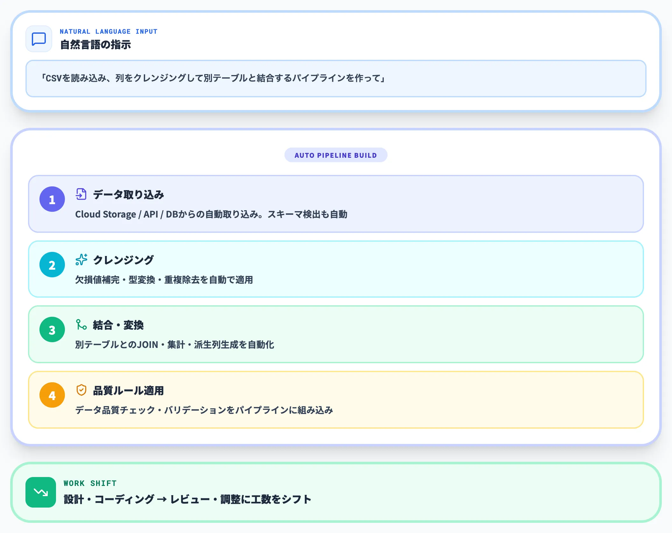Click the green trending-down arrow icon
The height and width of the screenshot is (533, 672).
pos(41,492)
